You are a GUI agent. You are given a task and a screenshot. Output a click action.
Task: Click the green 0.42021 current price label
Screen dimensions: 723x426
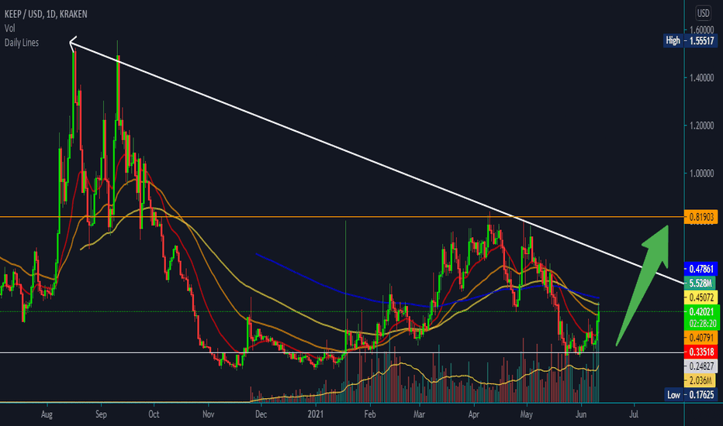tap(702, 312)
